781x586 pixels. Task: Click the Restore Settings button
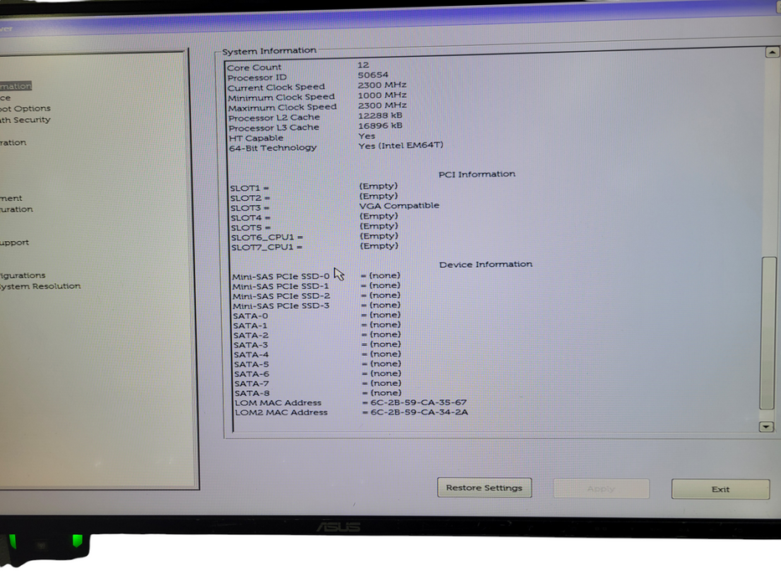point(484,488)
